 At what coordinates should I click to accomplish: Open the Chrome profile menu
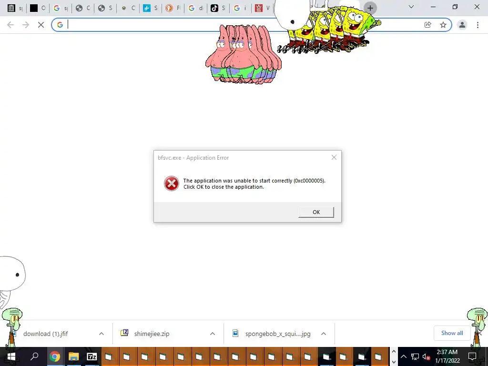pyautogui.click(x=462, y=25)
